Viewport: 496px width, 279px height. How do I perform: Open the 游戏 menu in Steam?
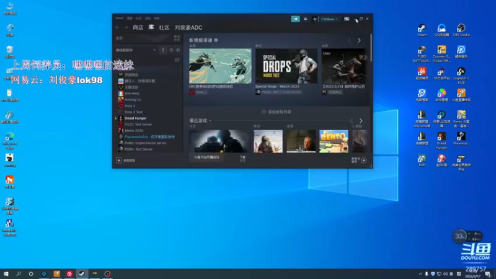(x=148, y=19)
